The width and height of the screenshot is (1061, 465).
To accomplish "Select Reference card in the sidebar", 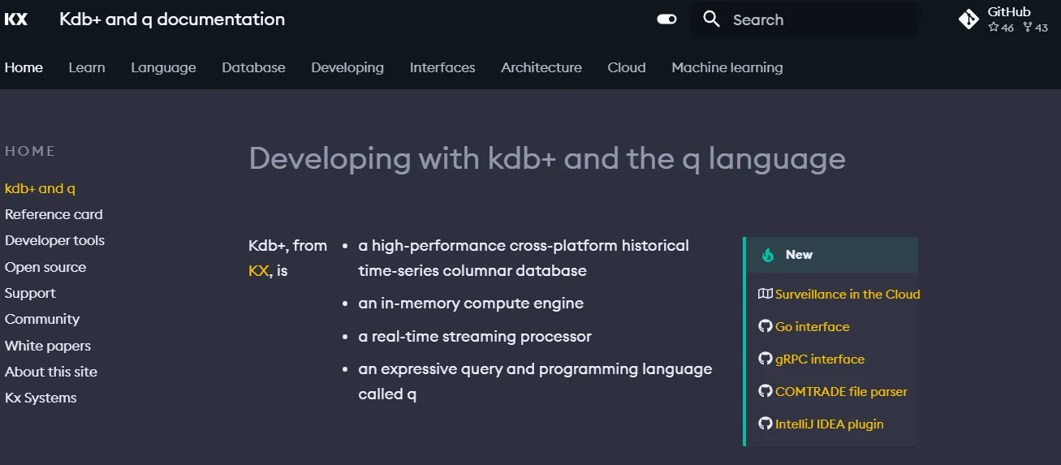I will [54, 214].
